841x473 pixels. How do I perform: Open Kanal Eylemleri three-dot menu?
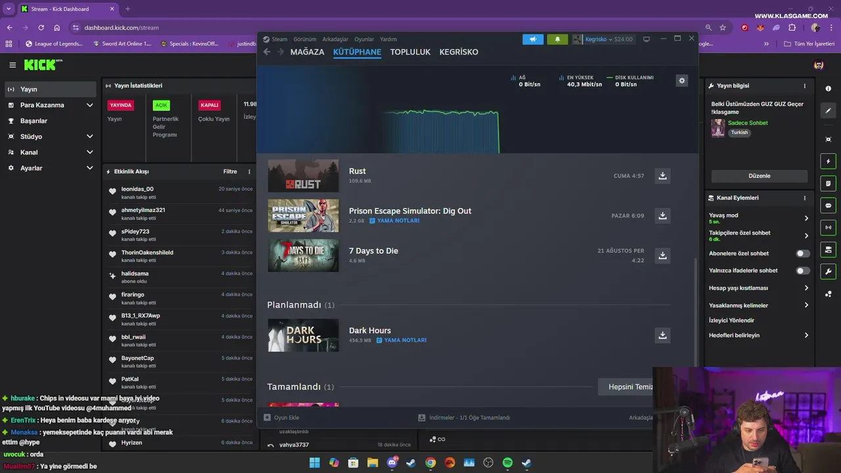coord(804,198)
